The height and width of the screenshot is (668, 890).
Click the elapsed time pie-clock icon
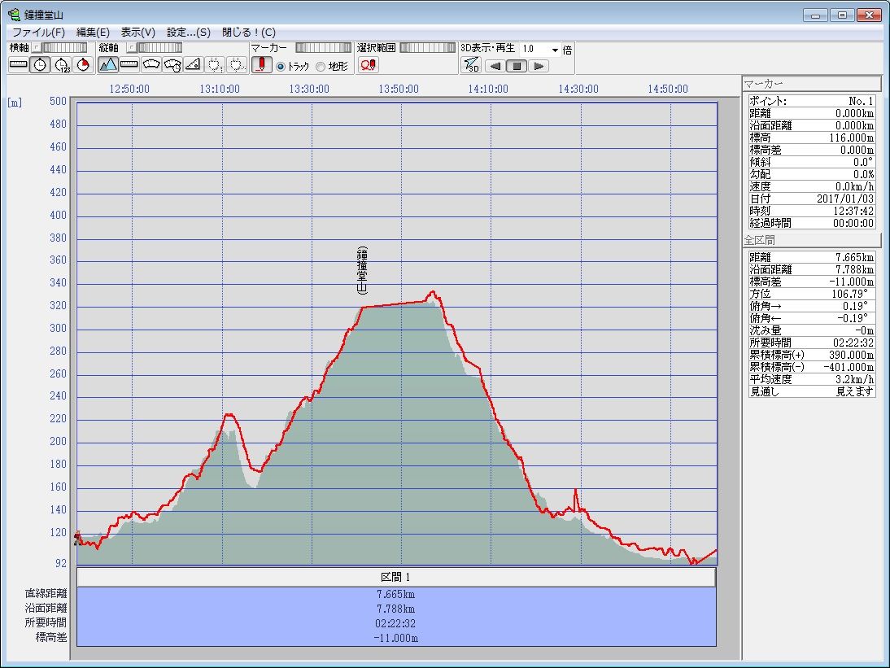(82, 65)
